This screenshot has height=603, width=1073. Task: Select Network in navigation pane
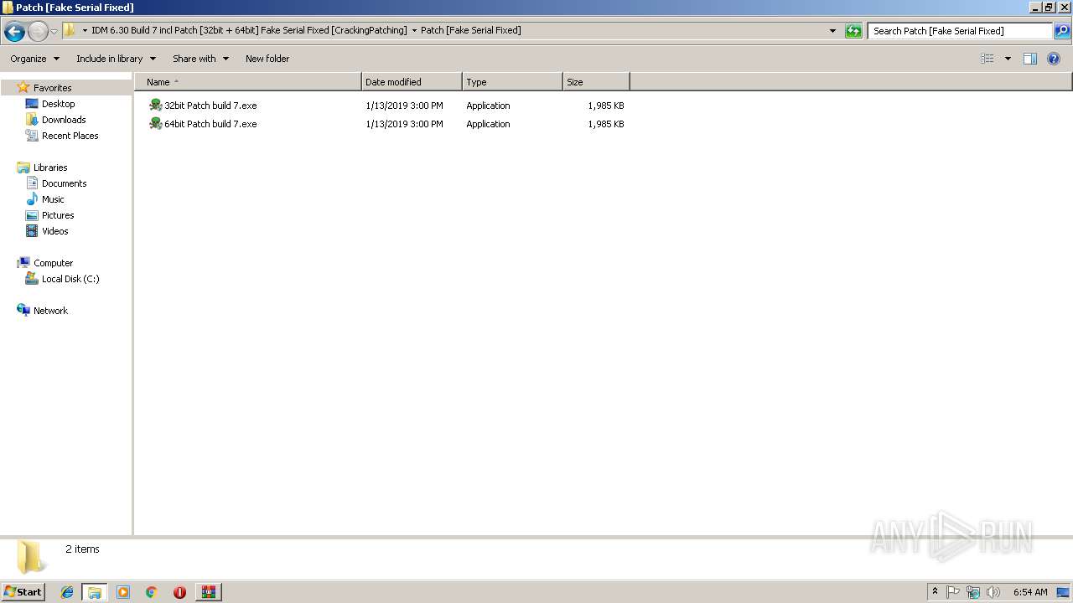tap(50, 311)
